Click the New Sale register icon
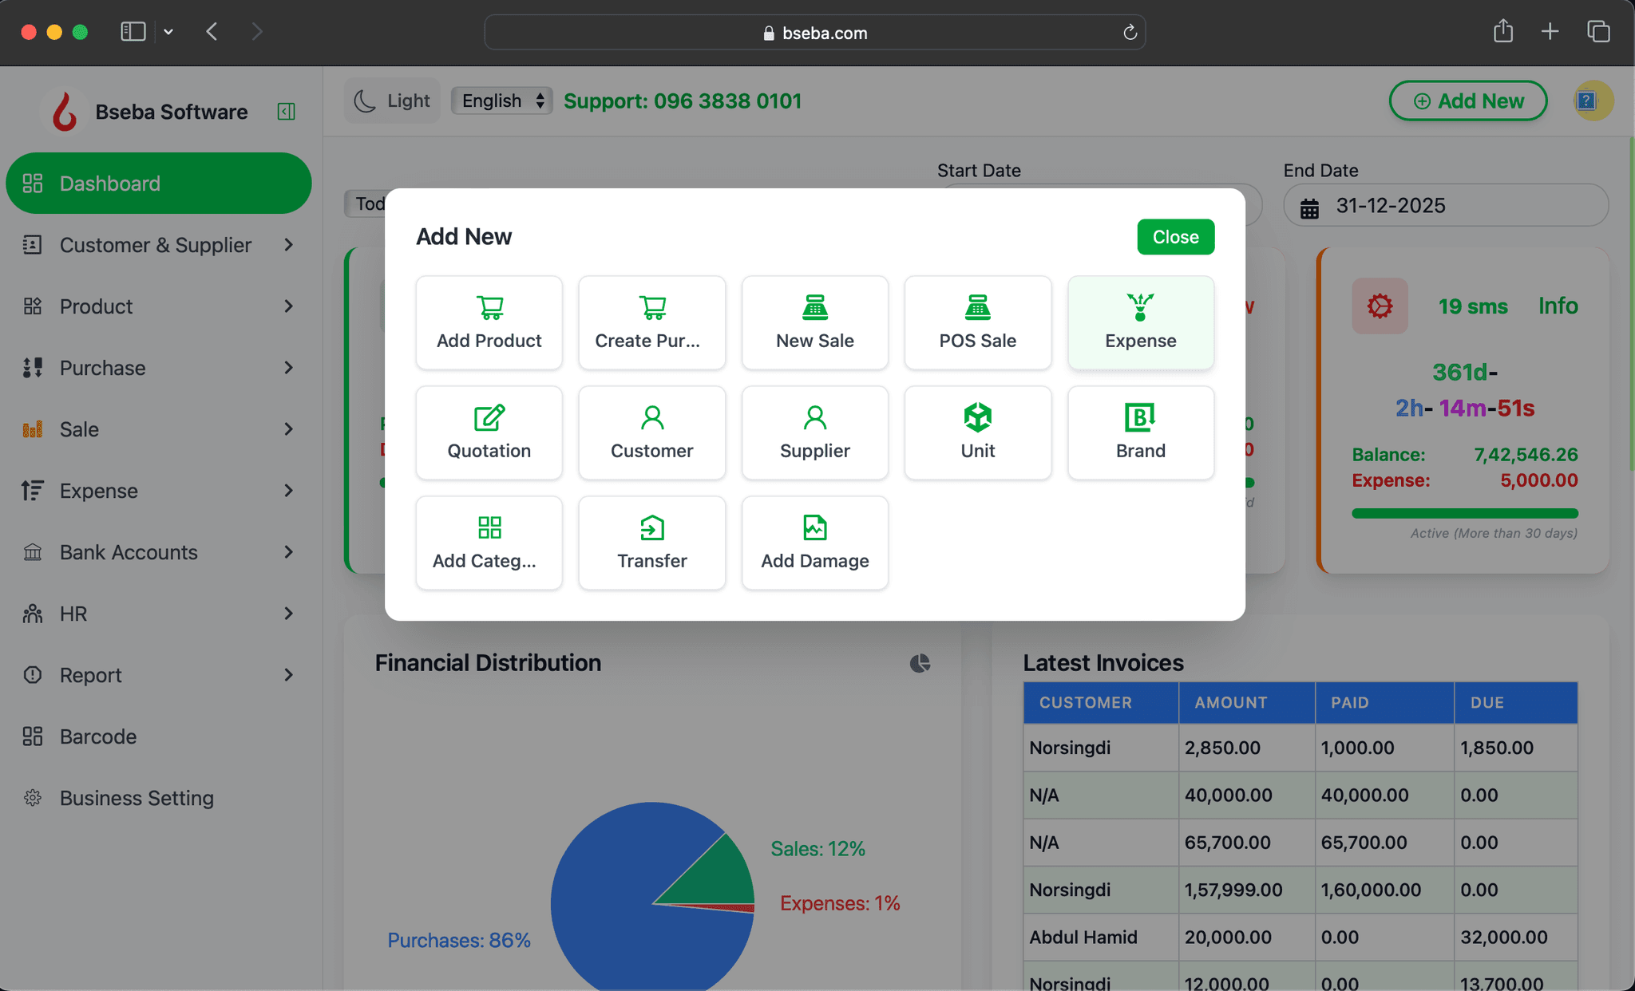The height and width of the screenshot is (991, 1635). [814, 307]
